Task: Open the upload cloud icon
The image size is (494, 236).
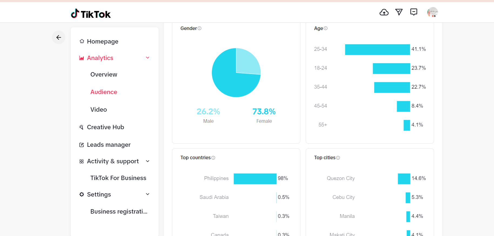Action: pos(384,12)
